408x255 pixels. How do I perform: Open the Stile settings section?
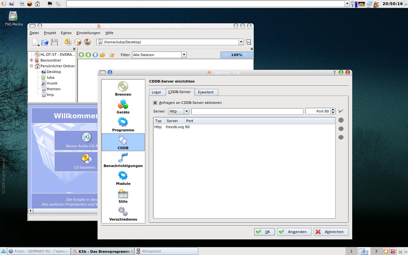click(x=123, y=196)
